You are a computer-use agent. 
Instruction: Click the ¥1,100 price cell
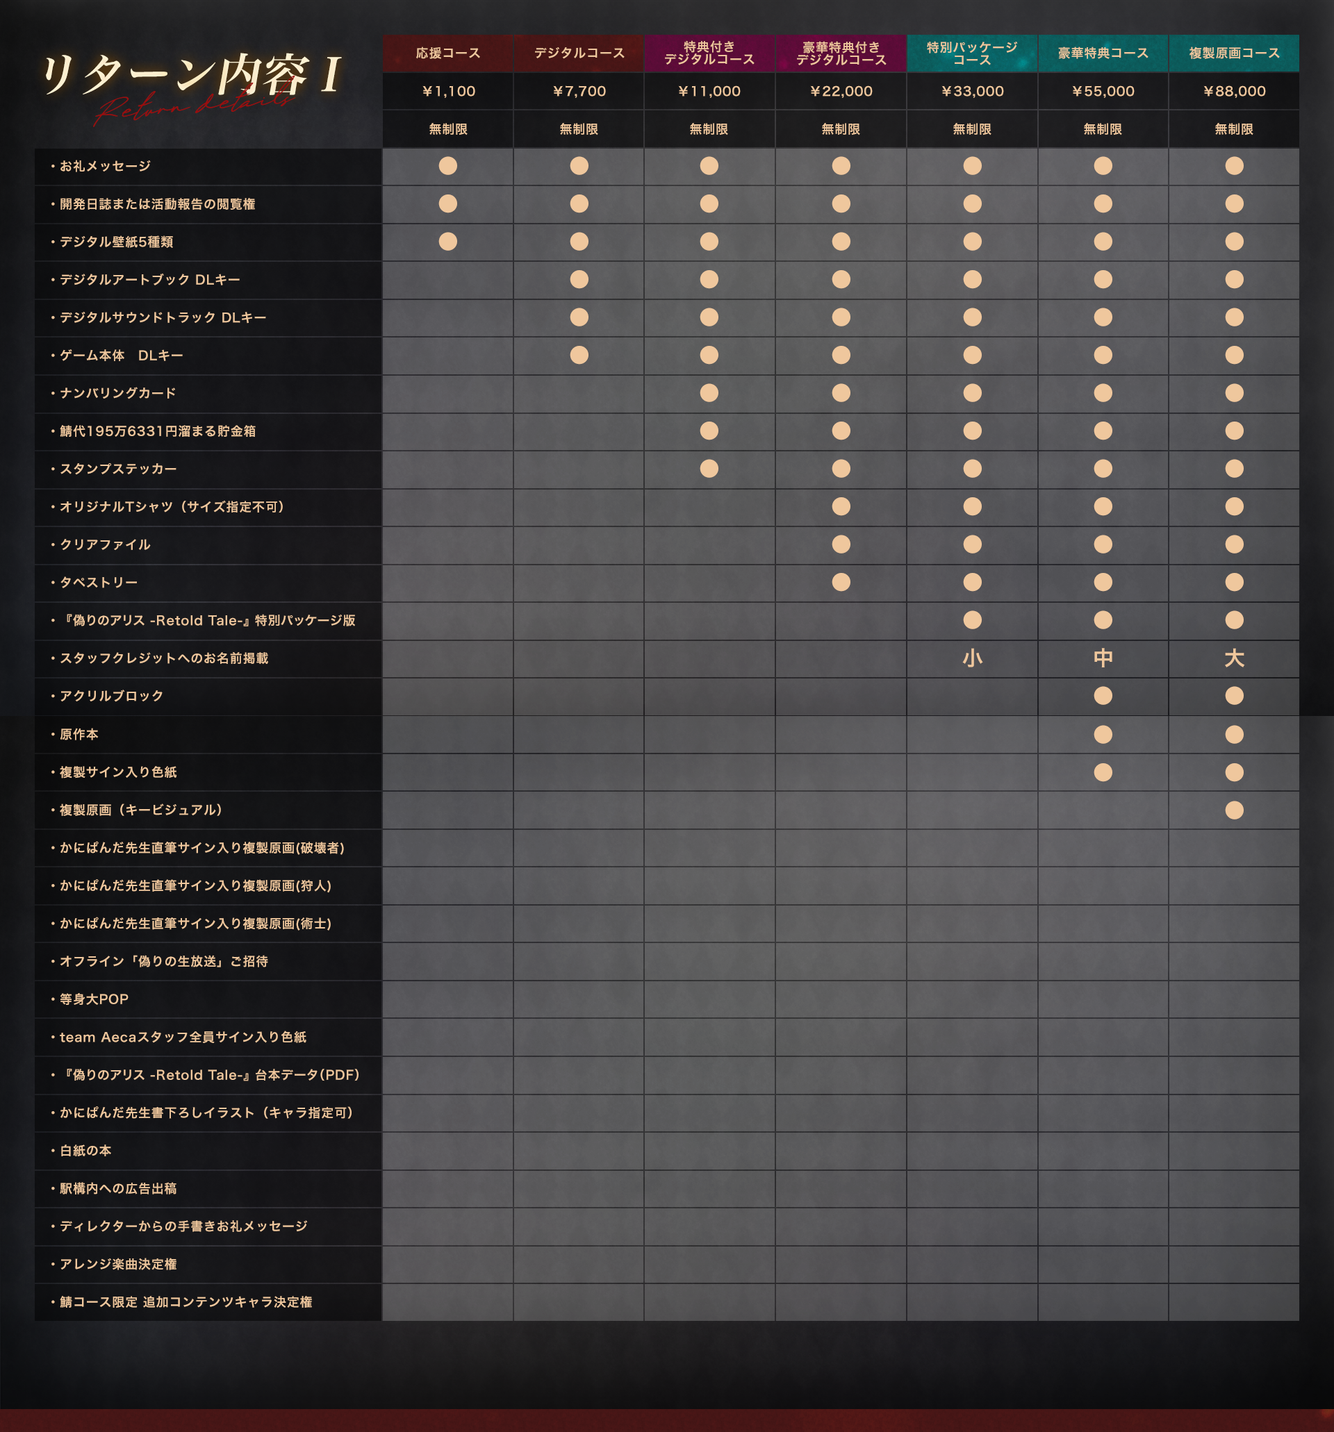(x=447, y=92)
